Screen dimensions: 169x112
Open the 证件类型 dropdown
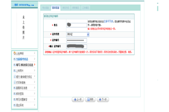point(88,34)
